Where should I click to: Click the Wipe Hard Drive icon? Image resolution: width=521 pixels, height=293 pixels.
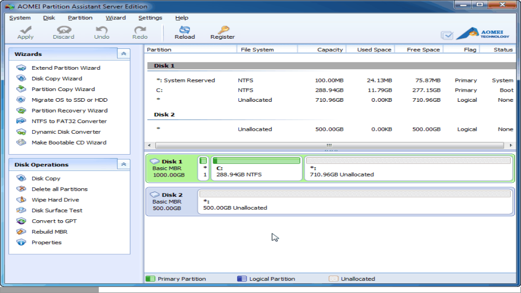pyautogui.click(x=21, y=199)
